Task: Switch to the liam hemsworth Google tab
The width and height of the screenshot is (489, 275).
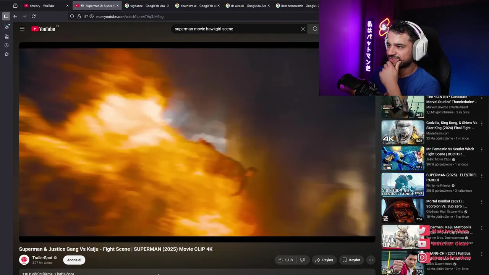Action: tap(296, 6)
